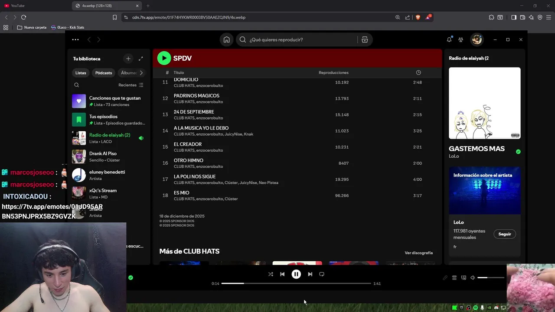Open the GASTEMOS MAS cover art
This screenshot has height=312, width=555.
pos(485,103)
